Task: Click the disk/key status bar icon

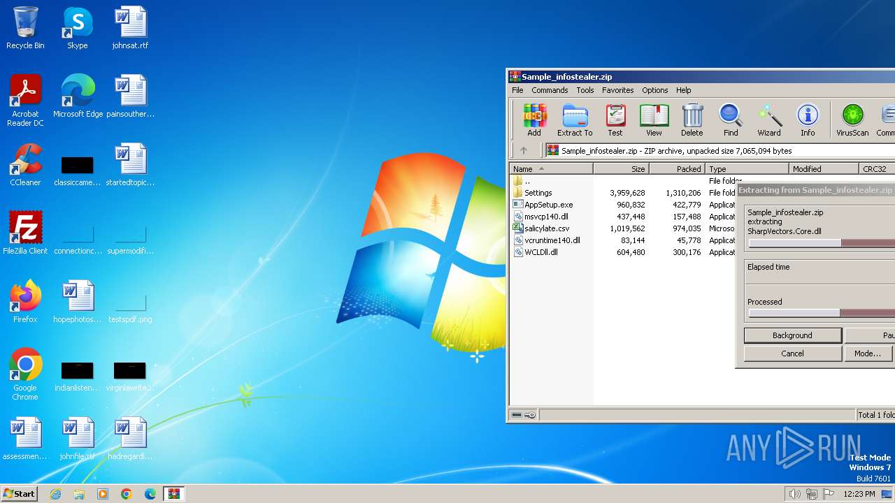Action: (523, 415)
